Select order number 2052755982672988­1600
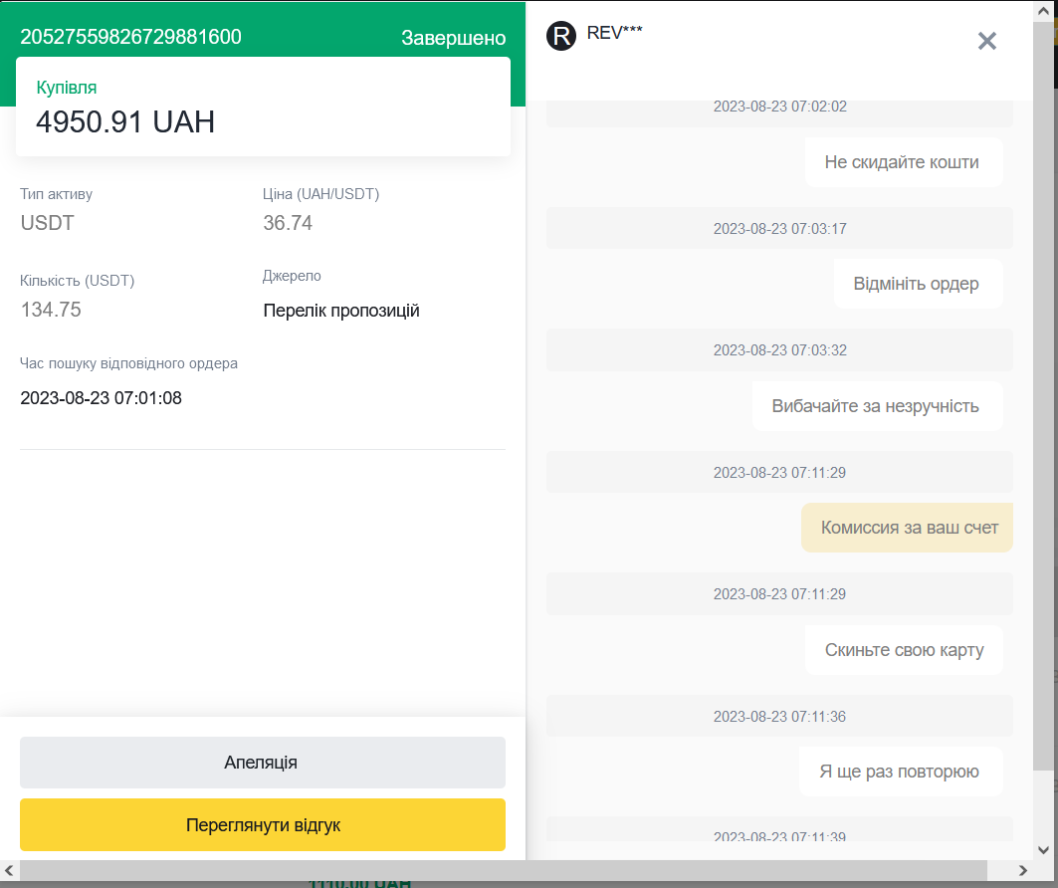Screen dimensions: 1058x888 (131, 37)
